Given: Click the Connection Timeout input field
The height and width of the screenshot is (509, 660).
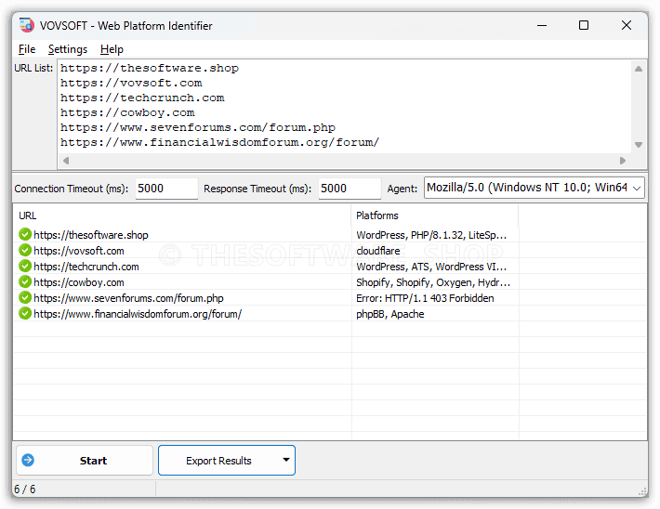Looking at the screenshot, I should pos(166,188).
